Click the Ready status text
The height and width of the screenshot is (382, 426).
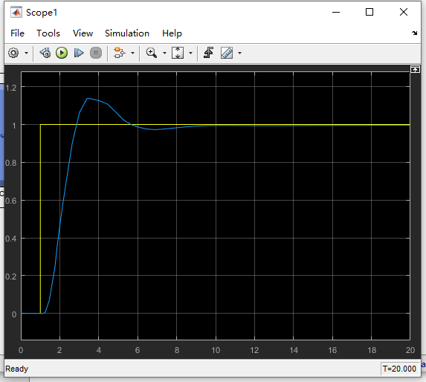click(x=17, y=369)
